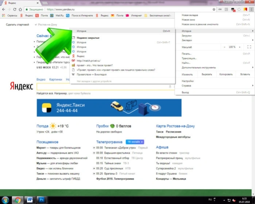255x204 pixels.
Task: Open Word from the taskbar
Action: coord(30,200)
